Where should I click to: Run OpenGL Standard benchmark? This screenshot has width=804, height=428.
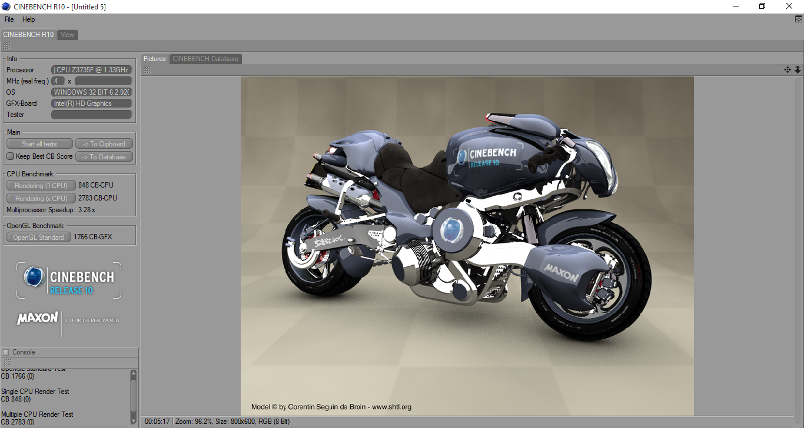[39, 238]
